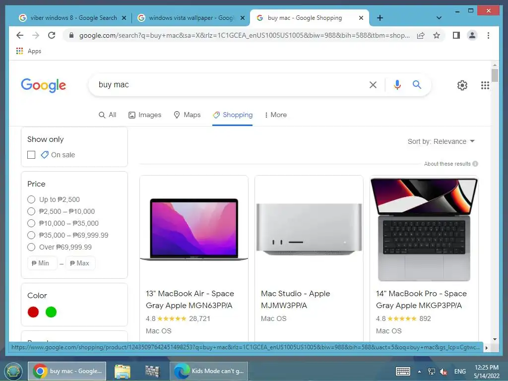Filter by red color swatch
The height and width of the screenshot is (381, 508).
pos(33,312)
